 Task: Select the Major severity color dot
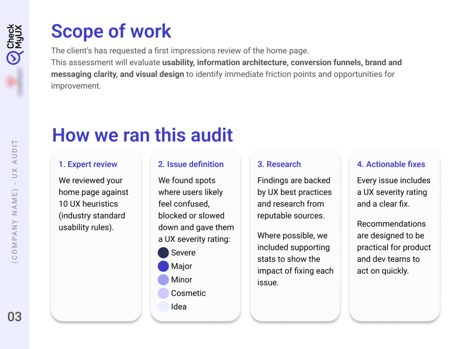coord(163,266)
